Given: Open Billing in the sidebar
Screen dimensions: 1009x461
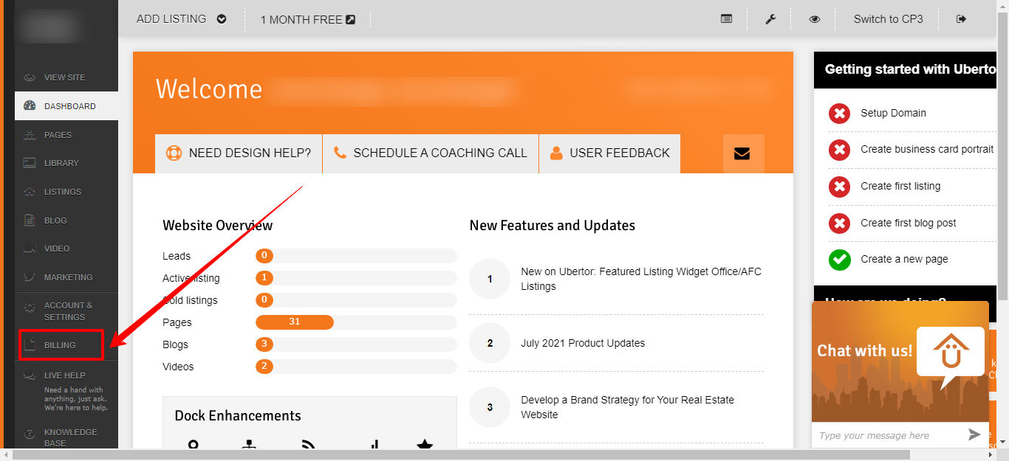Looking at the screenshot, I should (x=61, y=345).
